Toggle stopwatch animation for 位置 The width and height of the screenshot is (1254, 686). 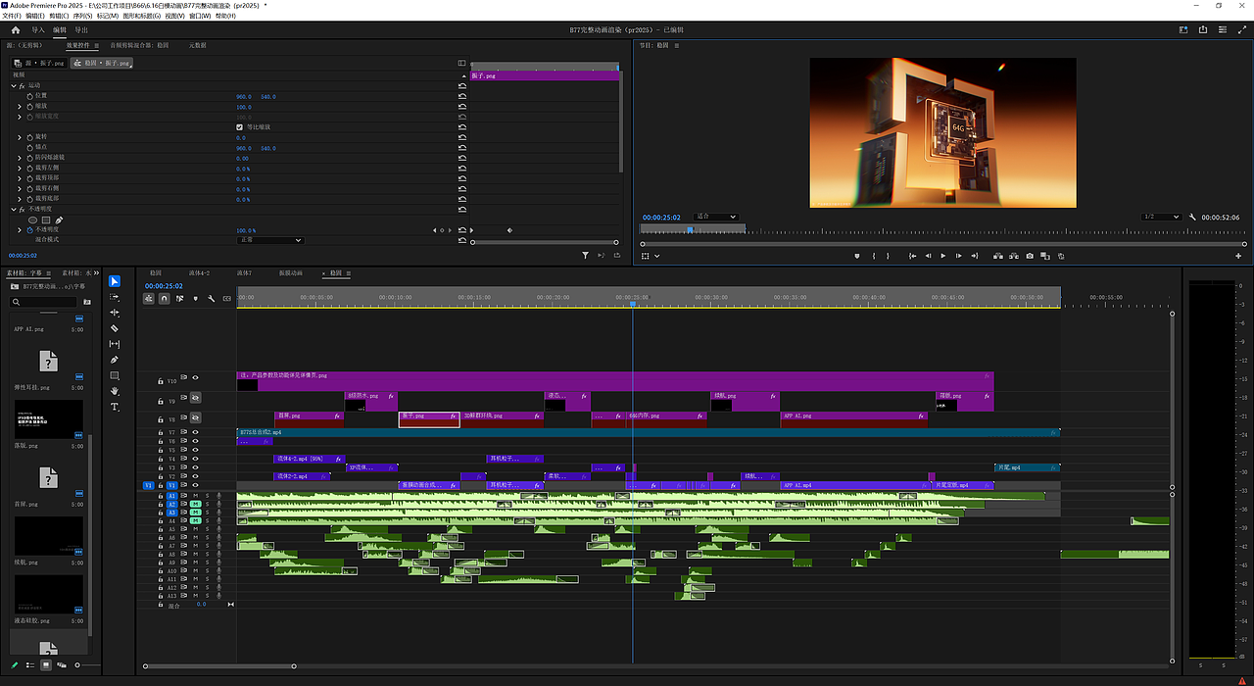[29, 96]
